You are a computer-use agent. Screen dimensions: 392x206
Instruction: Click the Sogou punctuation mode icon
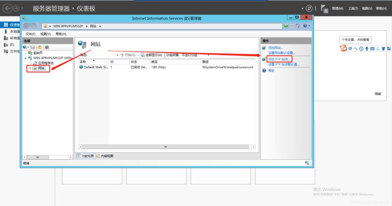tap(356, 49)
